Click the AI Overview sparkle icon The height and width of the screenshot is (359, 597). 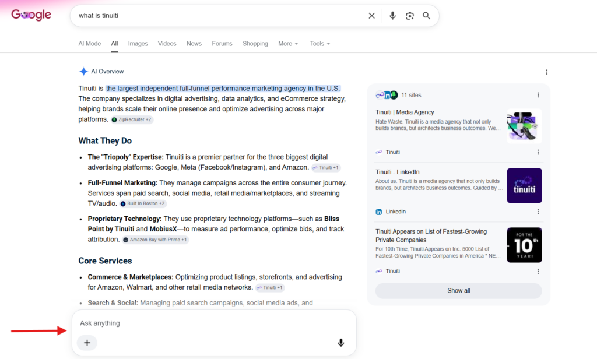(83, 71)
